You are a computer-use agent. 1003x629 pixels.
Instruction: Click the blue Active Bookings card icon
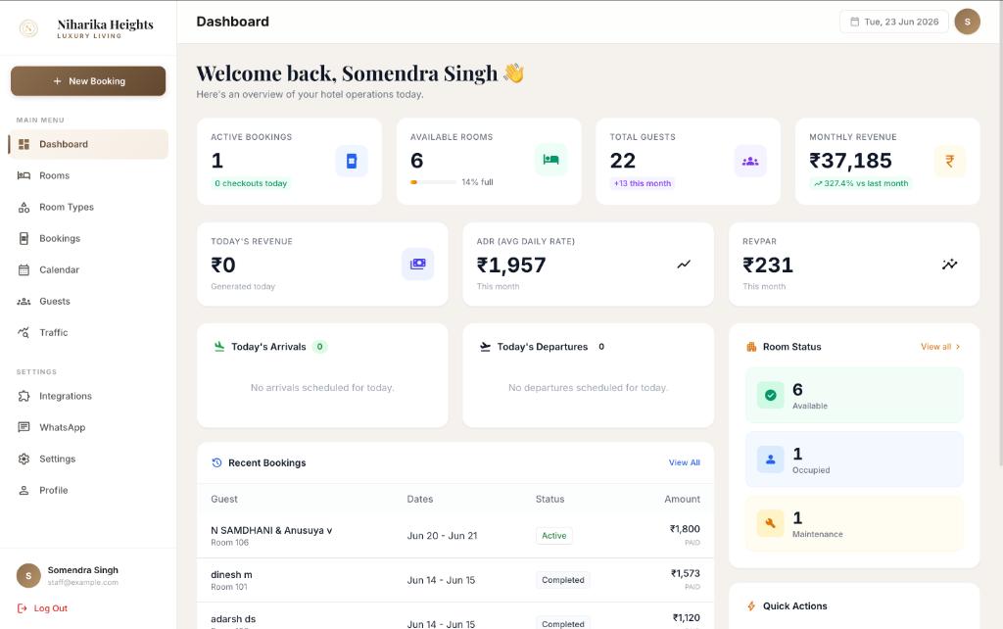pos(352,161)
